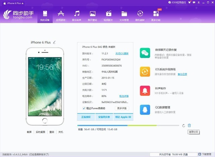Click the 关闭iOS更新 link
This screenshot has height=157, width=215.
click(122, 54)
